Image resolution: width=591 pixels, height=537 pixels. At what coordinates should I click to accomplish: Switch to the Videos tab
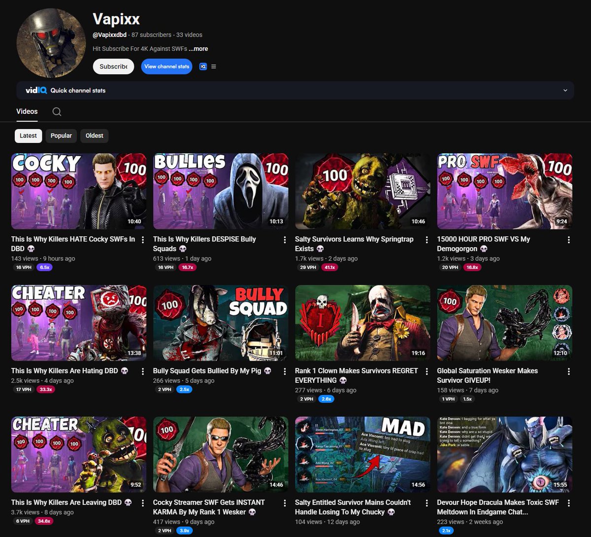pyautogui.click(x=27, y=111)
